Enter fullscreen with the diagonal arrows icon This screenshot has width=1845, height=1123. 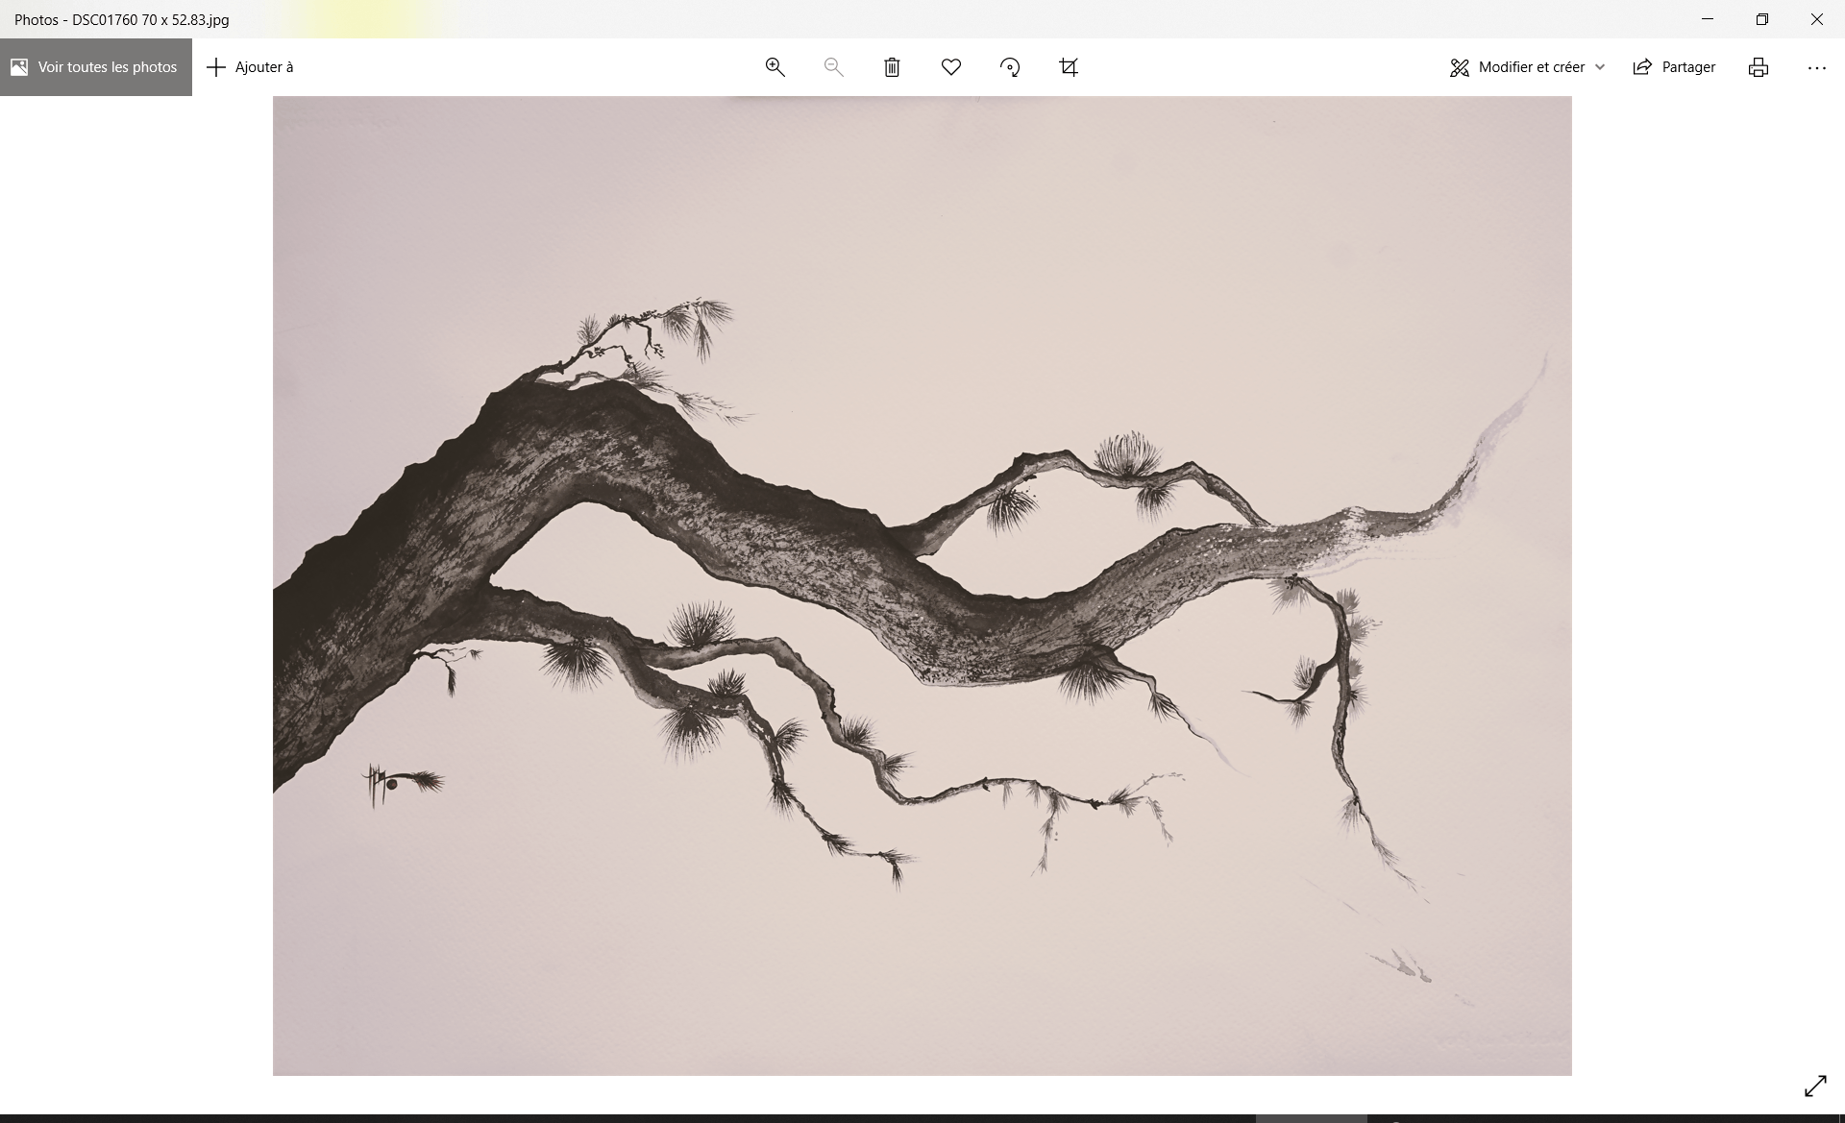(x=1815, y=1086)
